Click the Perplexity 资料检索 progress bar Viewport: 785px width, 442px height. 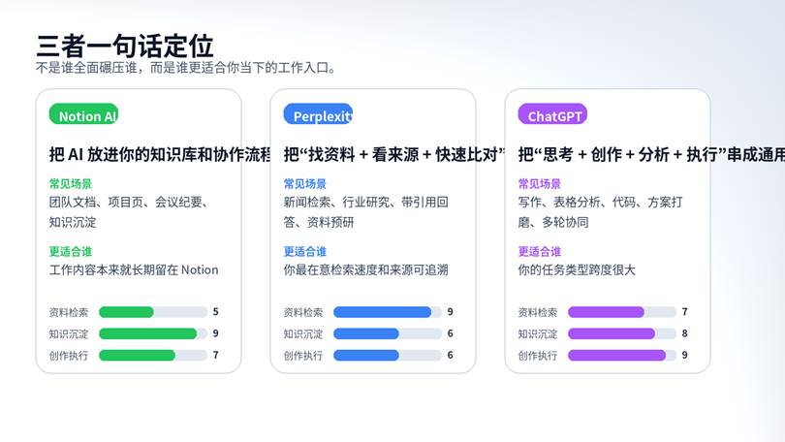(x=388, y=312)
